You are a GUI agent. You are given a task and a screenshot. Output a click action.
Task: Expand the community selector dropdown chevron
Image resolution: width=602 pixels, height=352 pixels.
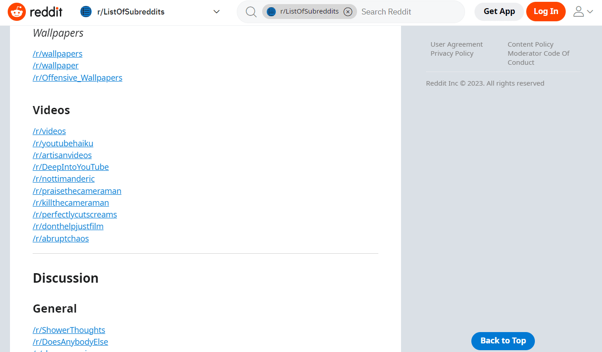point(216,12)
